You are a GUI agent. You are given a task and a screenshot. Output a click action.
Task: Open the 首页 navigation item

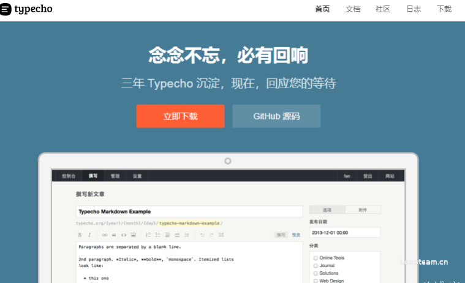[x=322, y=9]
